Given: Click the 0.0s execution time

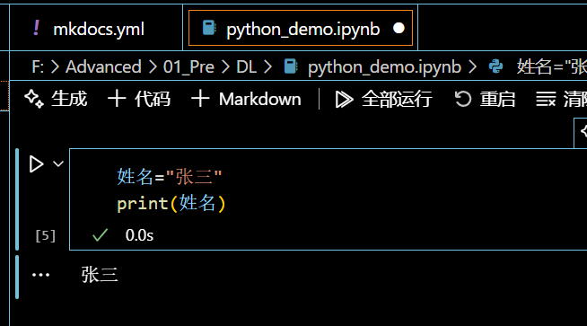Looking at the screenshot, I should coord(139,235).
